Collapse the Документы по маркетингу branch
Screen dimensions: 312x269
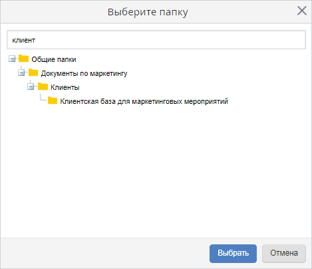[x=21, y=73]
